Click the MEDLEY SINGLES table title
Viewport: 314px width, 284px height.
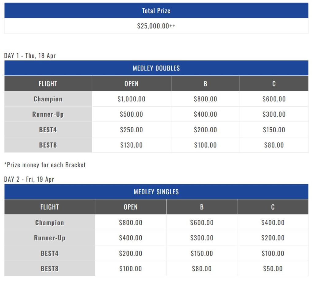tap(156, 192)
